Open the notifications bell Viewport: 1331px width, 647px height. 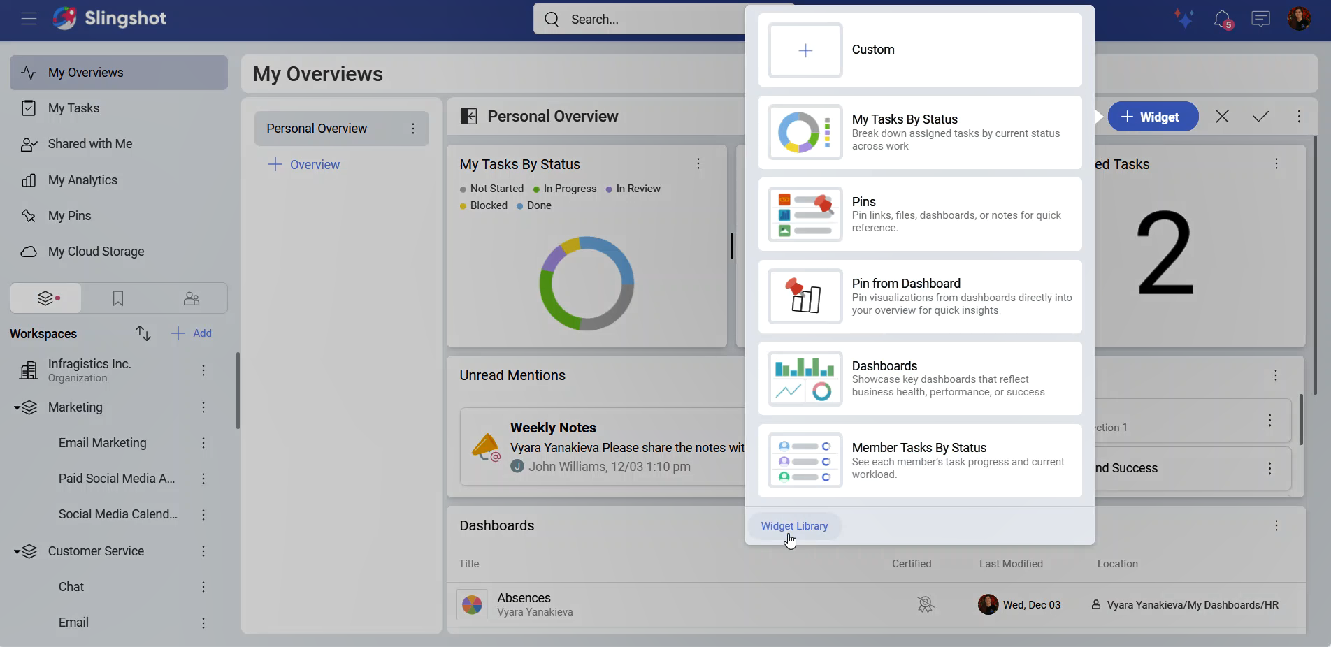[1222, 19]
